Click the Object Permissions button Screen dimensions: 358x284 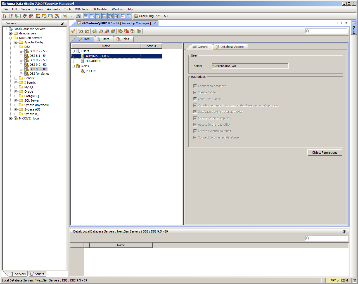[x=324, y=152]
